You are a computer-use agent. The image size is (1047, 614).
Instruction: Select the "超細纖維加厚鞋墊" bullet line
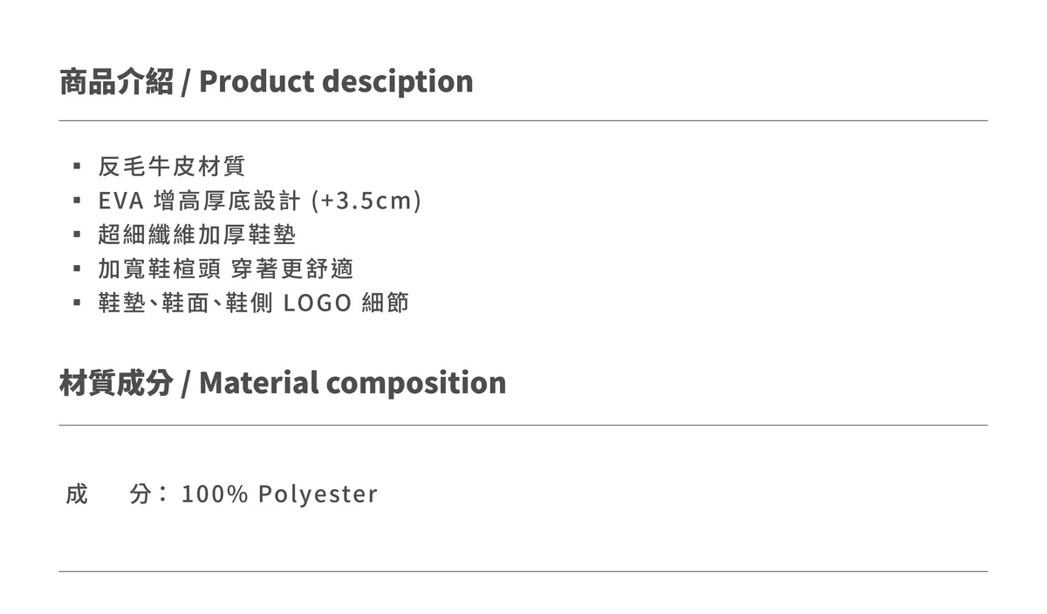pos(197,235)
